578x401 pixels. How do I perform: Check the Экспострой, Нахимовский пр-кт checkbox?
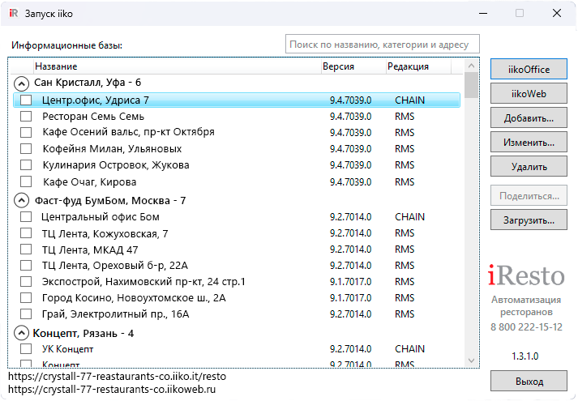pos(26,281)
